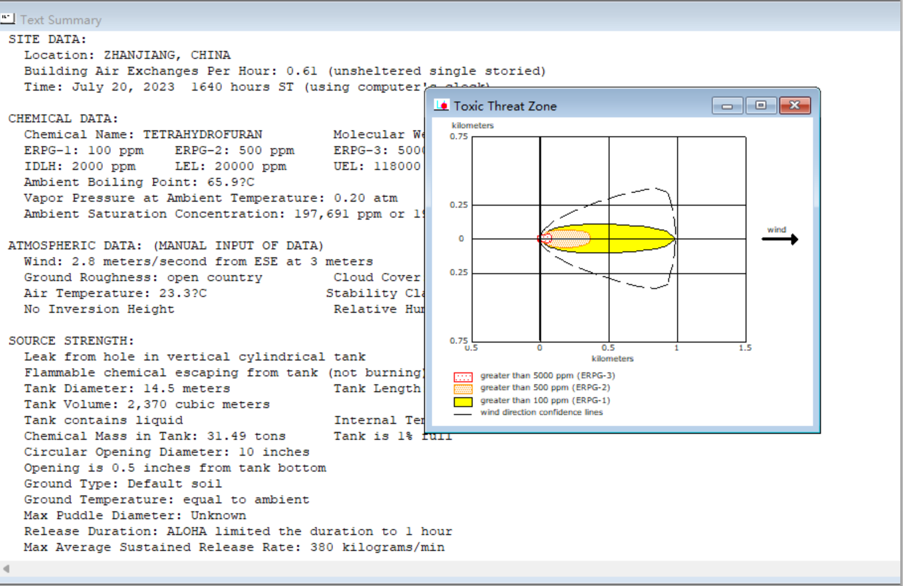Minimize the Toxic Threat Zone window
The height and width of the screenshot is (586, 903).
pos(728,106)
